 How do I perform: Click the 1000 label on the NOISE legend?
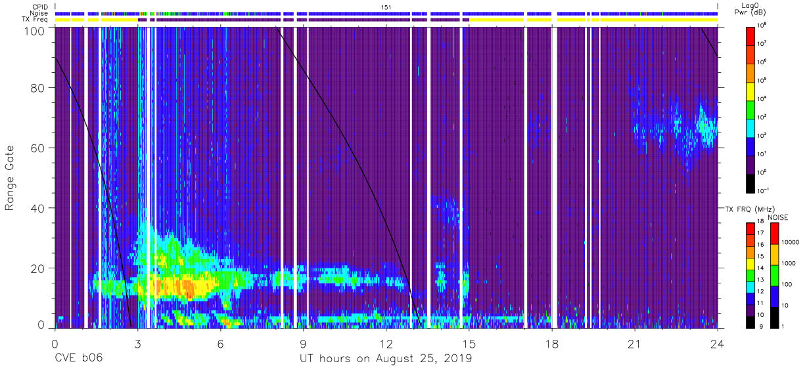(789, 263)
